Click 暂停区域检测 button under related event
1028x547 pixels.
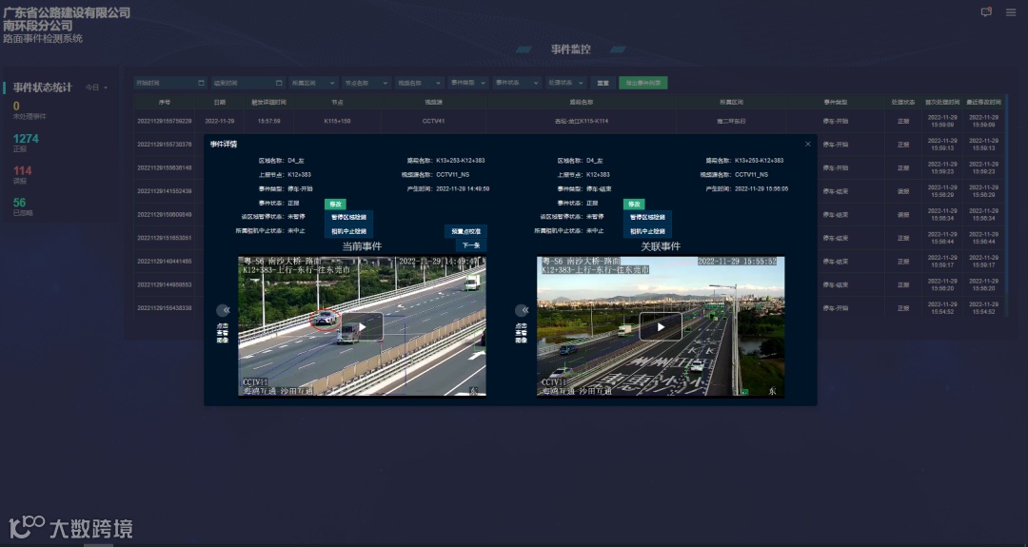pos(648,217)
